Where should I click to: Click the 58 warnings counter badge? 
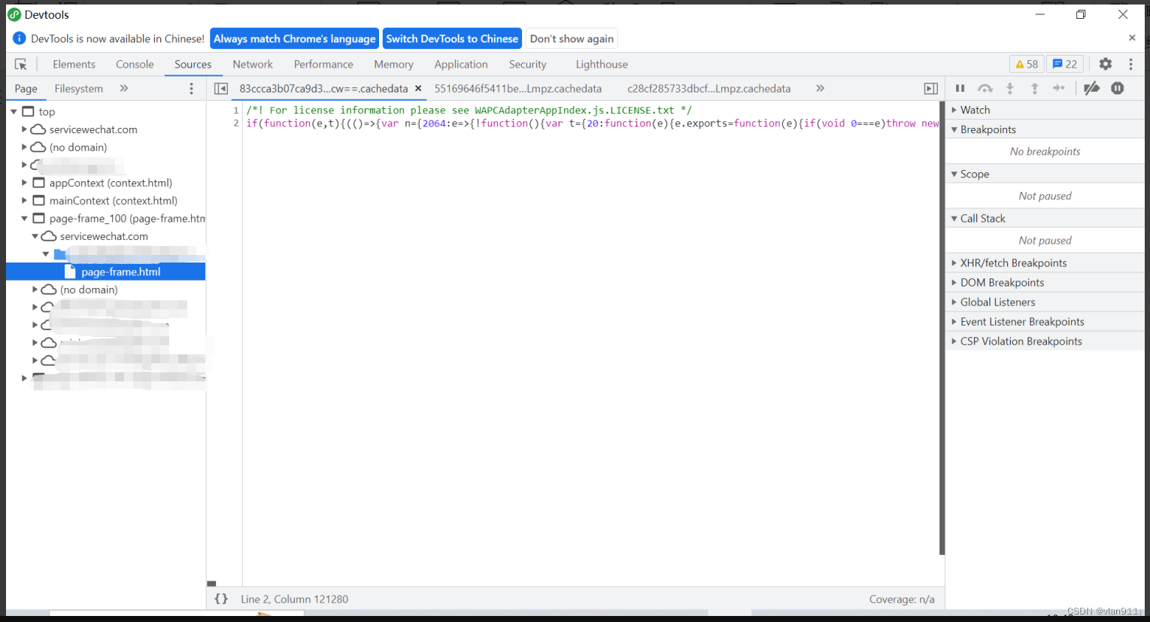coord(1027,64)
